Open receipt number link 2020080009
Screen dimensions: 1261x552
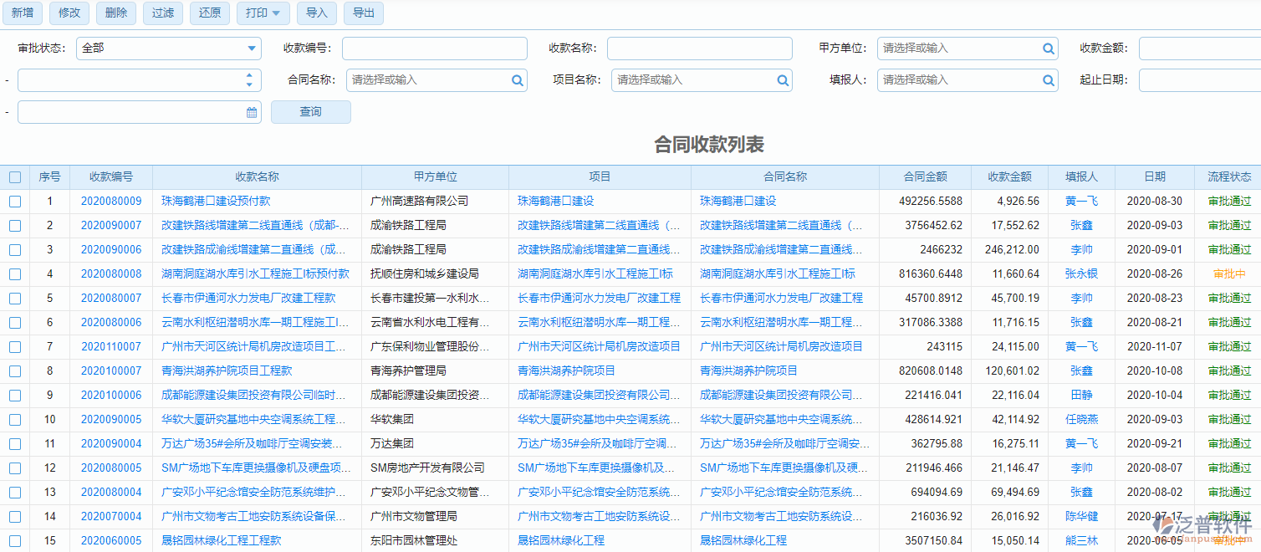pyautogui.click(x=110, y=201)
